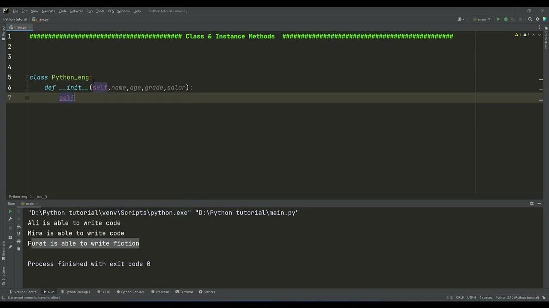Image resolution: width=549 pixels, height=308 pixels.
Task: Switch to the Terminal tool window tab
Action: click(x=184, y=292)
